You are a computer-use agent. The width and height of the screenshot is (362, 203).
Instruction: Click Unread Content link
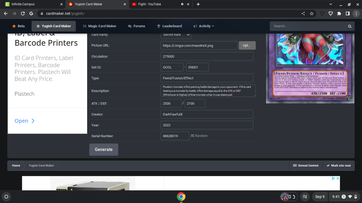click(x=306, y=166)
